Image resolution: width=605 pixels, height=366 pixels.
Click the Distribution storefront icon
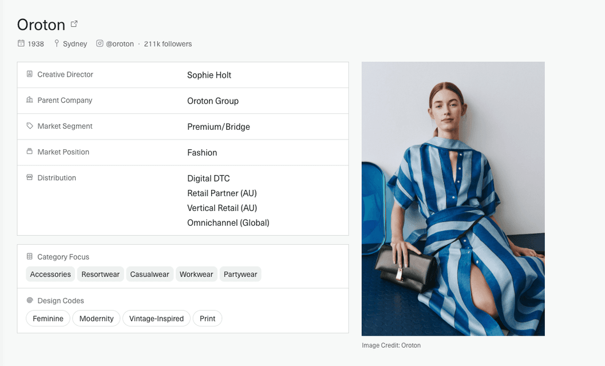tap(30, 178)
